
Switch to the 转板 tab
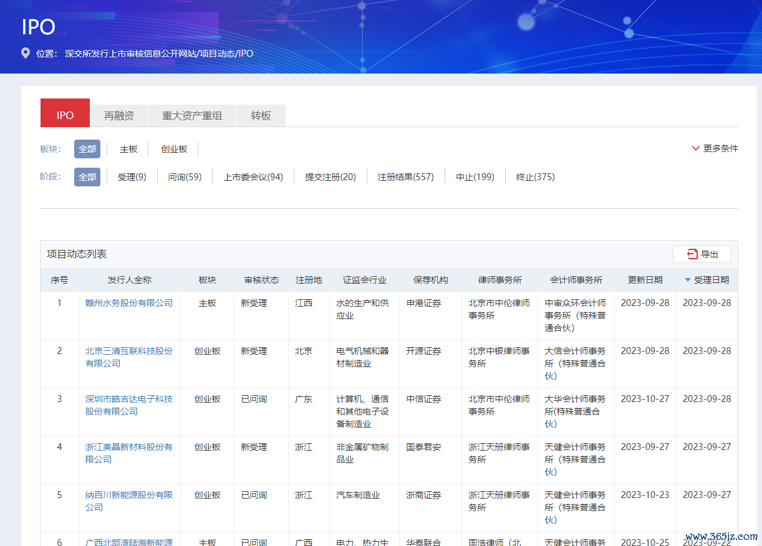point(261,116)
